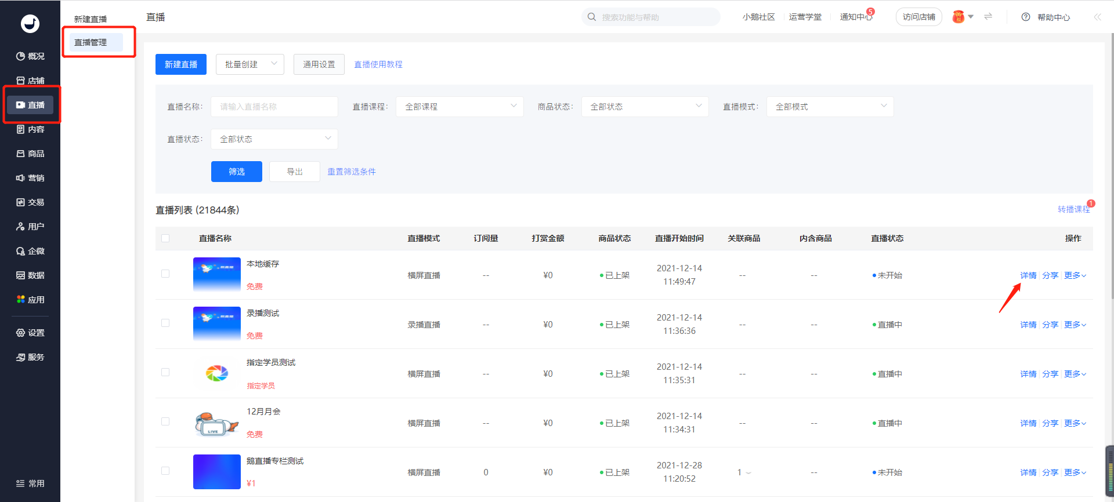Image resolution: width=1114 pixels, height=502 pixels.
Task: Open the 营销 marketing sidebar item
Action: pos(30,178)
